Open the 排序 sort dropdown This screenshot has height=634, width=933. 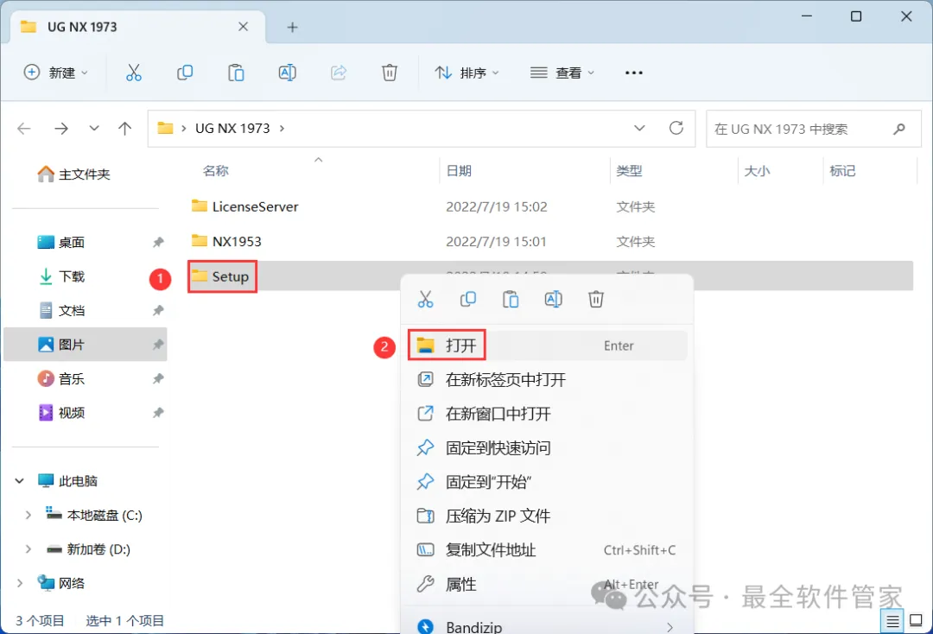pyautogui.click(x=467, y=73)
